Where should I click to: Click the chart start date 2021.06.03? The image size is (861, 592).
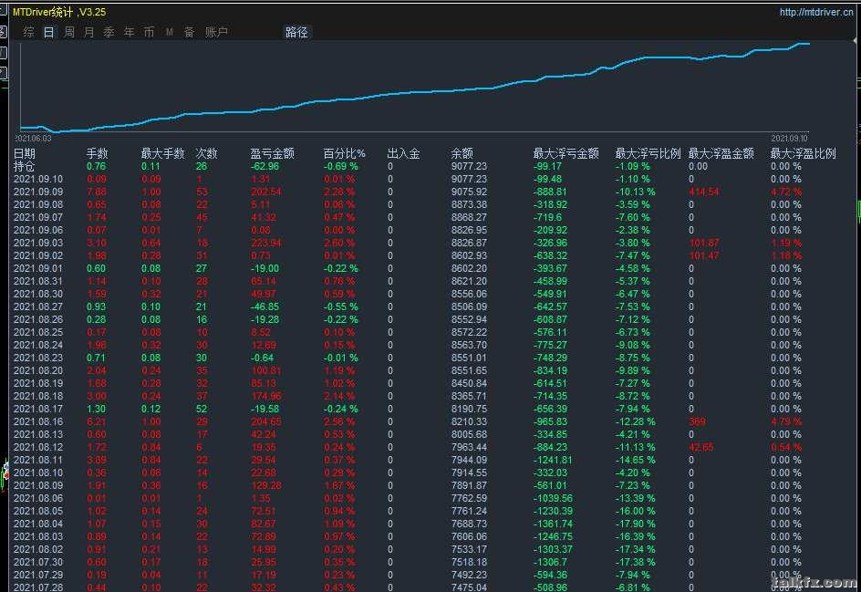pos(33,138)
